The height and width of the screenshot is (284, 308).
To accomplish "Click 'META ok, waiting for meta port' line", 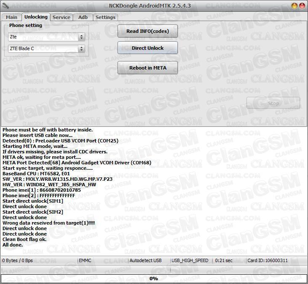I will pyautogui.click(x=42, y=157).
